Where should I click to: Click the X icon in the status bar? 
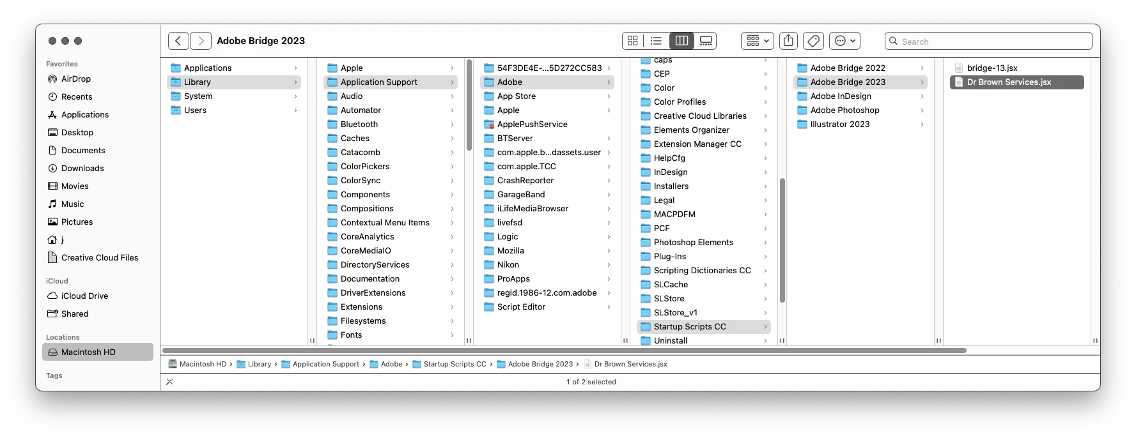(169, 382)
